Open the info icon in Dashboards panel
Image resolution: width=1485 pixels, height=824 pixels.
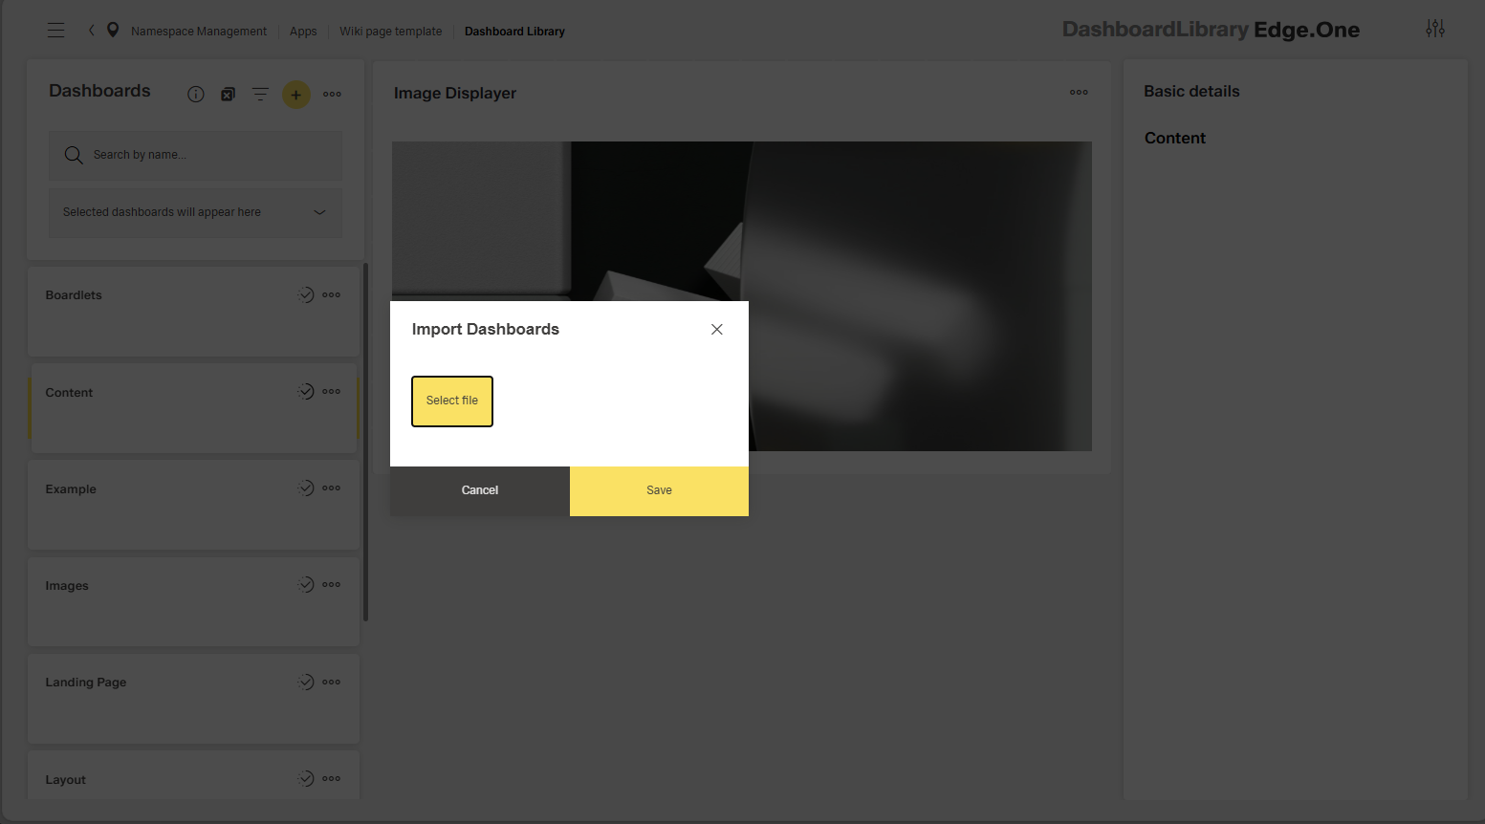tap(195, 94)
